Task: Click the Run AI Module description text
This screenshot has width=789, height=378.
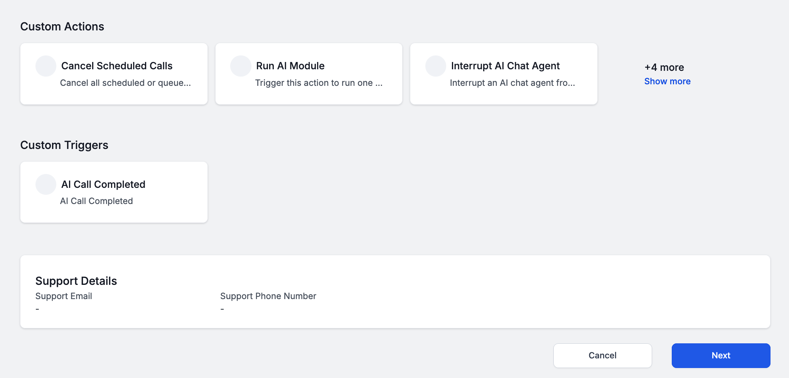Action: coord(319,82)
